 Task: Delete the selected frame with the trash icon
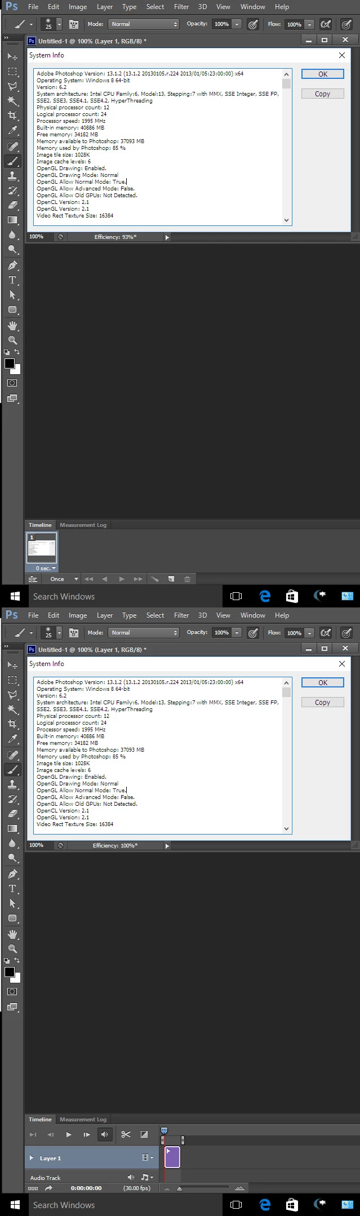point(187,579)
